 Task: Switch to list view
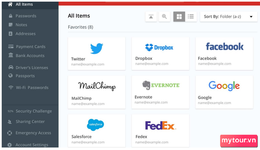pyautogui.click(x=191, y=17)
